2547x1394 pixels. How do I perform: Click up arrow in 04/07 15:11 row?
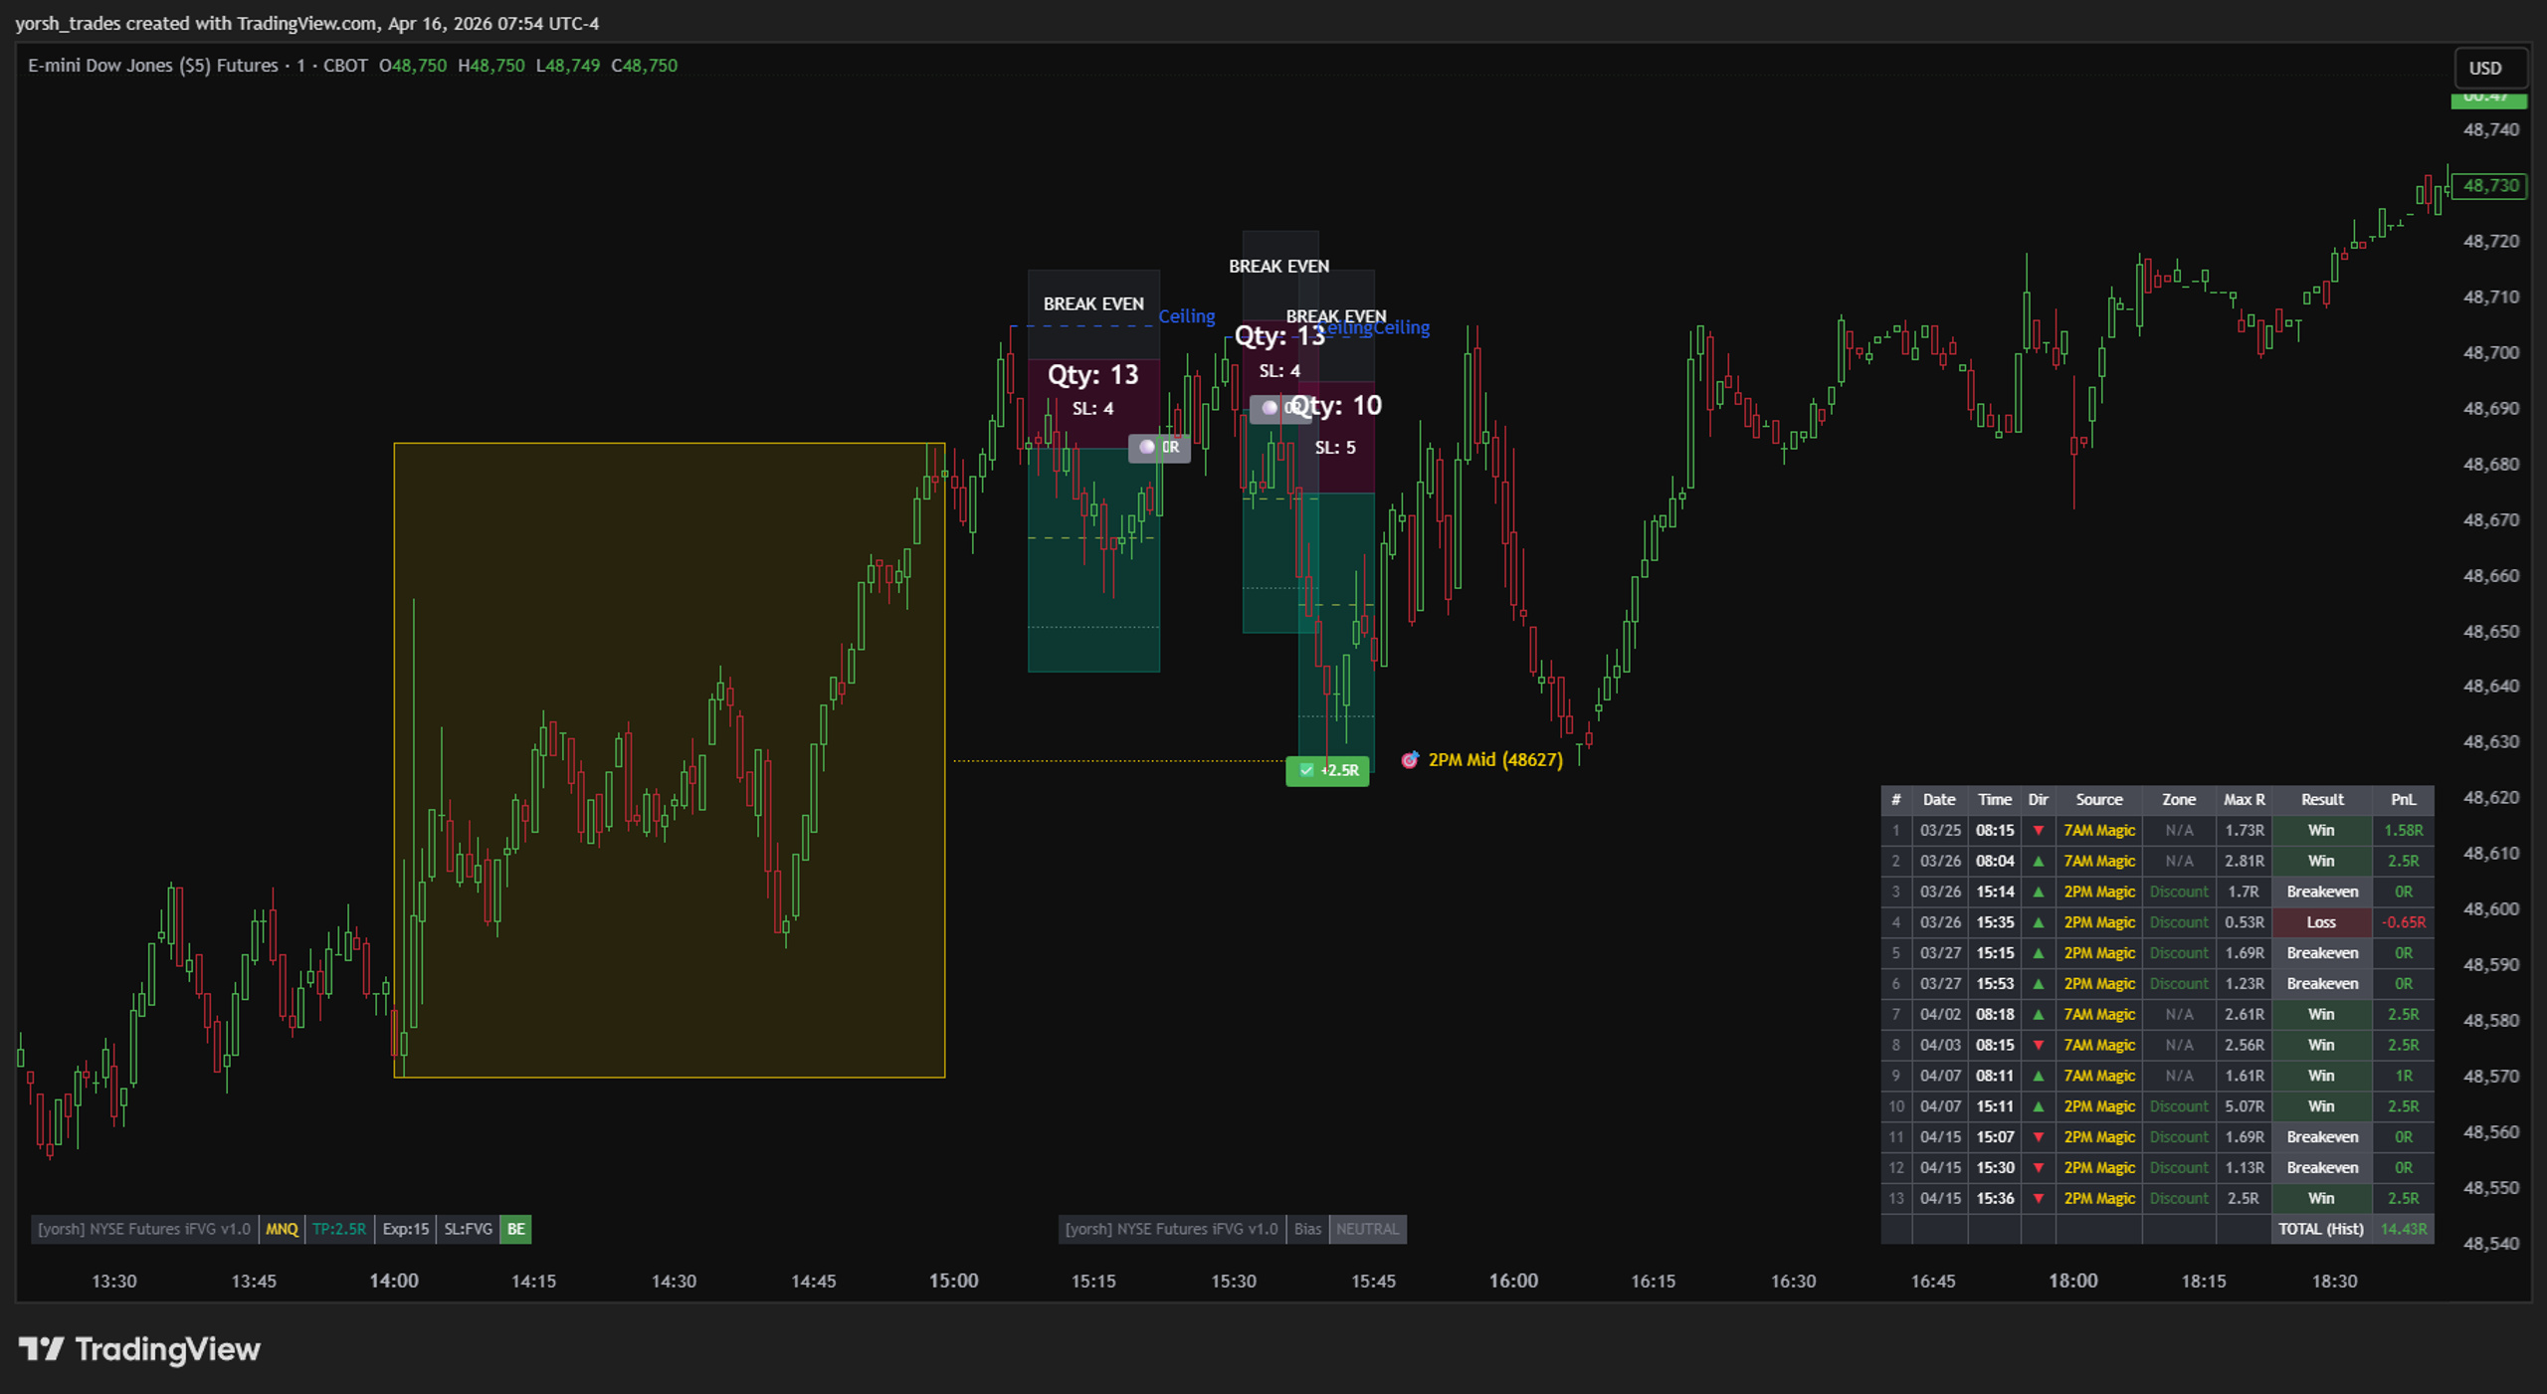[2038, 1106]
